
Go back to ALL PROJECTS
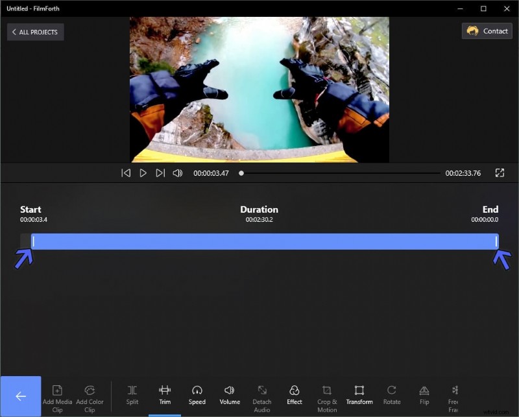[x=35, y=32]
